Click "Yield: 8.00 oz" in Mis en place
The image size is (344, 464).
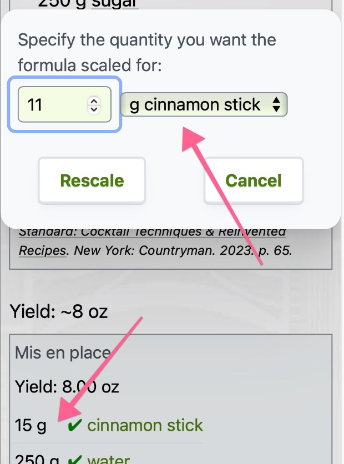67,386
